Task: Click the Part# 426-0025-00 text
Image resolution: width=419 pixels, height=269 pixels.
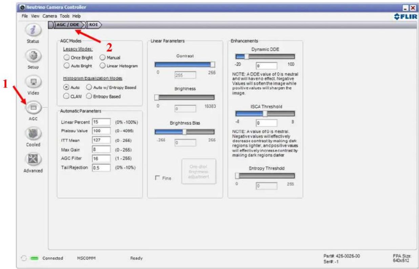Action: tap(342, 256)
